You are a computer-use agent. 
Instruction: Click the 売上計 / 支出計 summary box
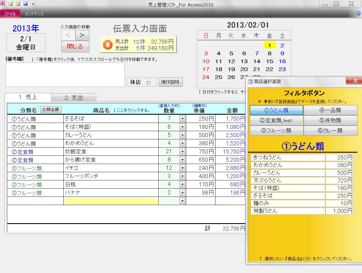click(x=139, y=45)
